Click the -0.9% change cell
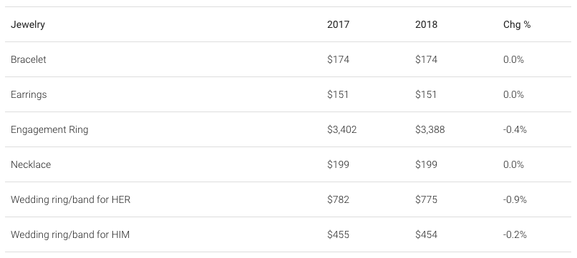 point(515,199)
